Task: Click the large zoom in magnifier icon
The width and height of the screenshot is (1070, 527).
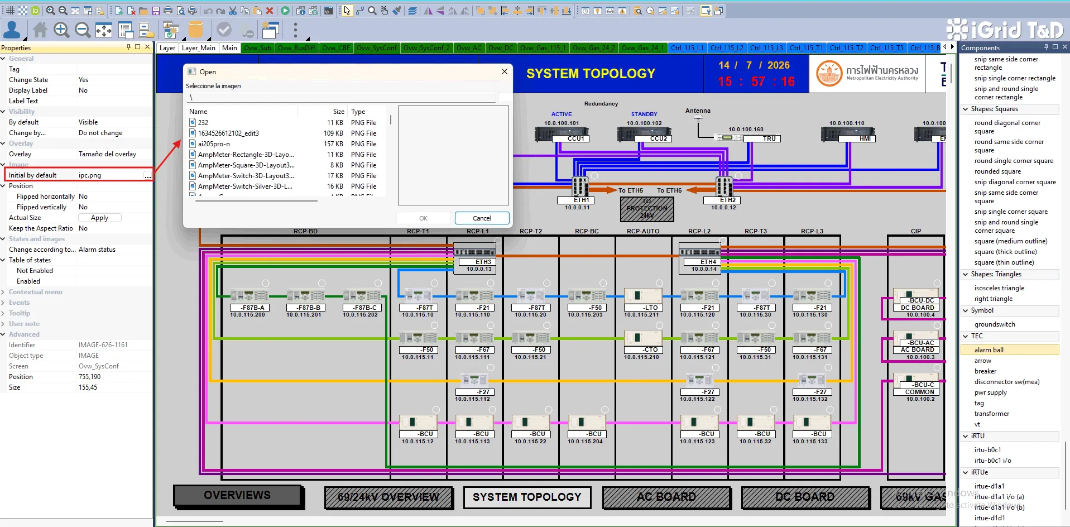Action: (x=61, y=30)
